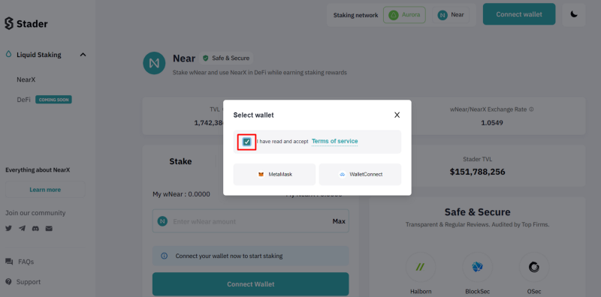Uncheck the accept Terms of service checkbox

pos(247,142)
